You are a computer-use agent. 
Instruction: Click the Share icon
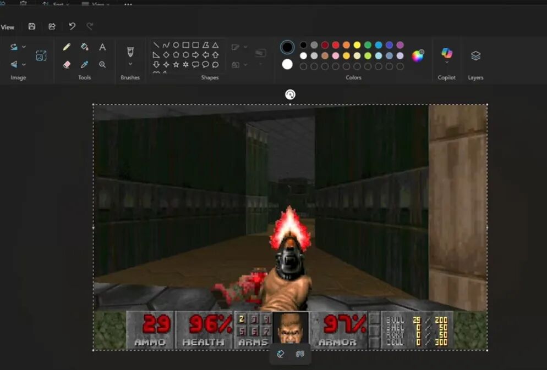pos(52,26)
